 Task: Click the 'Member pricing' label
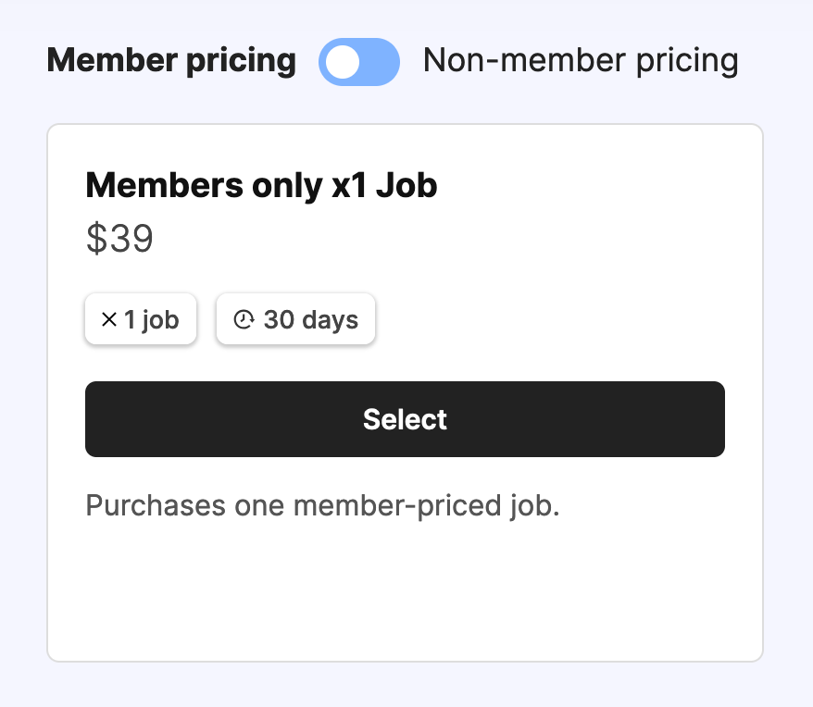(171, 61)
